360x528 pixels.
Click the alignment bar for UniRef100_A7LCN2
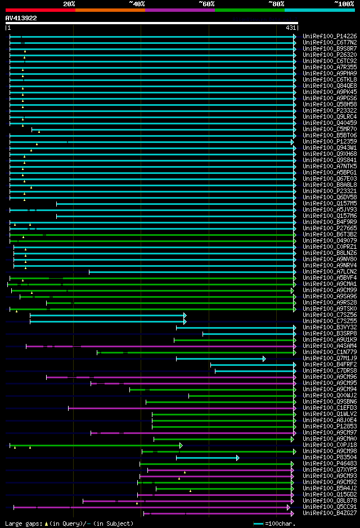[x=192, y=272]
